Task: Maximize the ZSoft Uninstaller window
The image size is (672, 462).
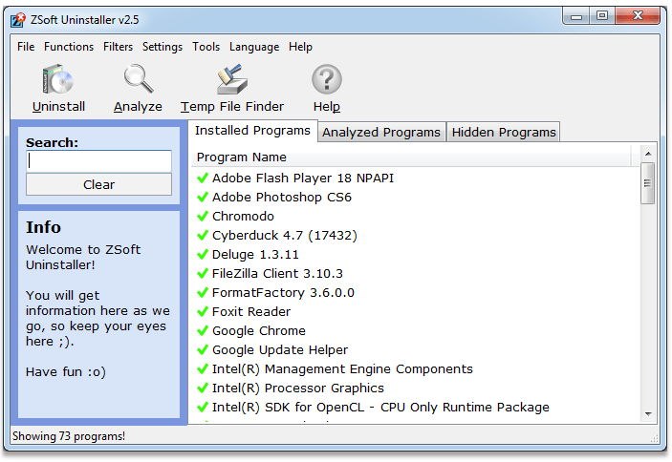Action: click(601, 16)
